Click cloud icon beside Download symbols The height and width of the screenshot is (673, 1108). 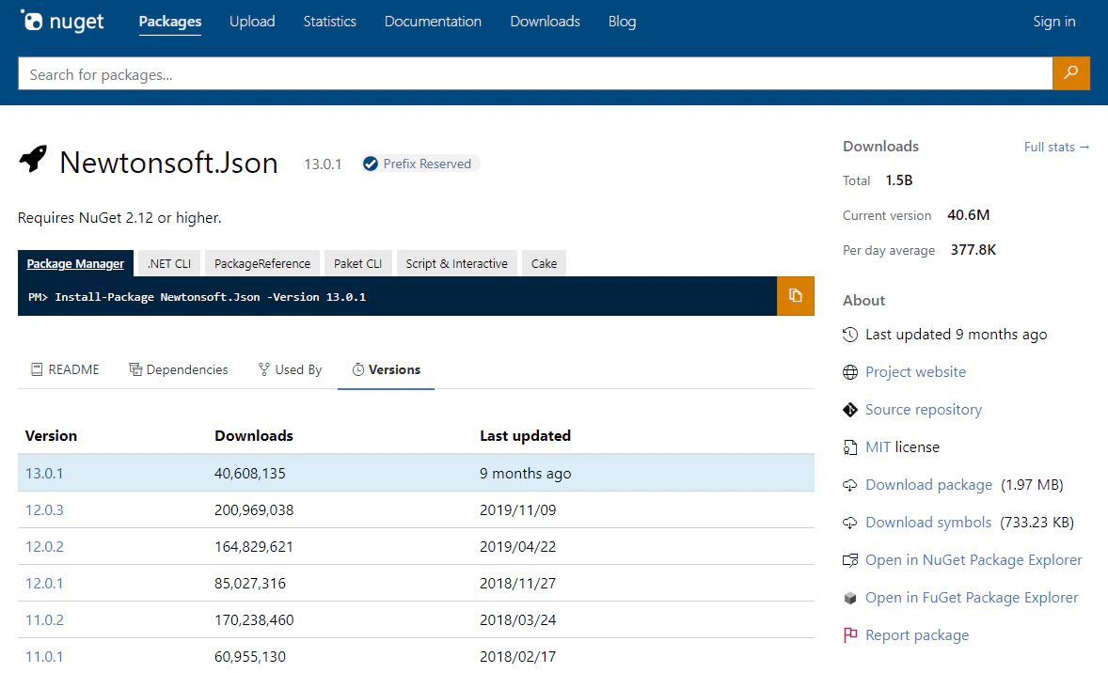(850, 523)
